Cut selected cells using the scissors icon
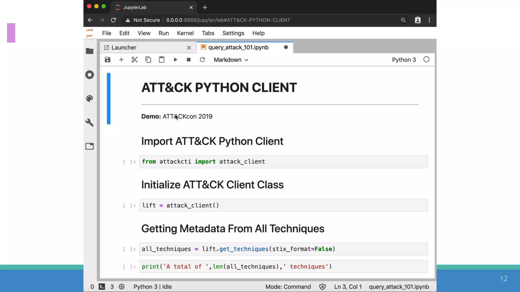The image size is (520, 292). click(x=135, y=60)
